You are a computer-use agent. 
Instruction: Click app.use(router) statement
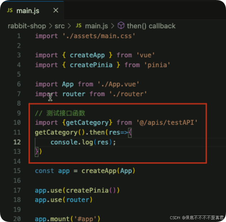point(64,200)
